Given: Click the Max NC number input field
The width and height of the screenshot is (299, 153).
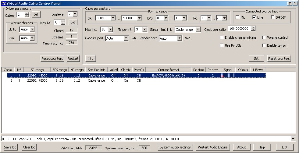Looking at the screenshot, I should point(57,22).
